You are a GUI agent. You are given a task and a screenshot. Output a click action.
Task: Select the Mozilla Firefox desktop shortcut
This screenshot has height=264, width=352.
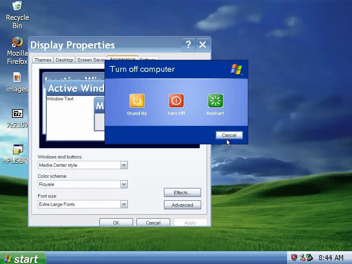point(17,51)
